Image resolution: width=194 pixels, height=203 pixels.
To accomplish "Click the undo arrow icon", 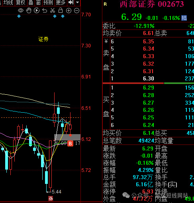I will (x=45, y=11).
